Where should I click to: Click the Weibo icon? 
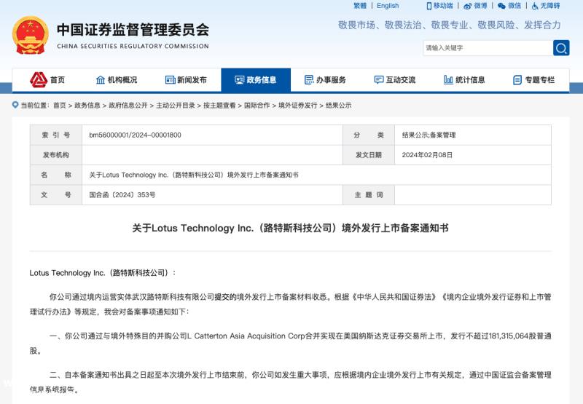(467, 7)
